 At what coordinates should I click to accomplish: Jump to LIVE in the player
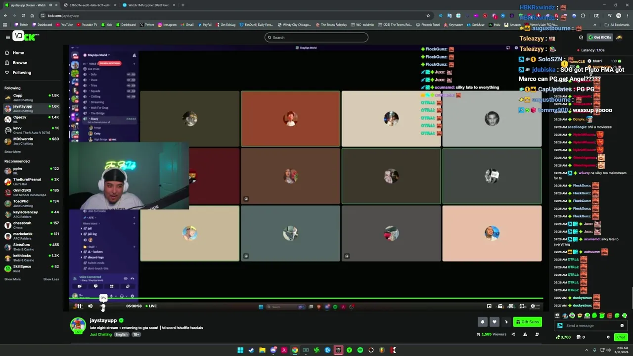[x=151, y=306]
